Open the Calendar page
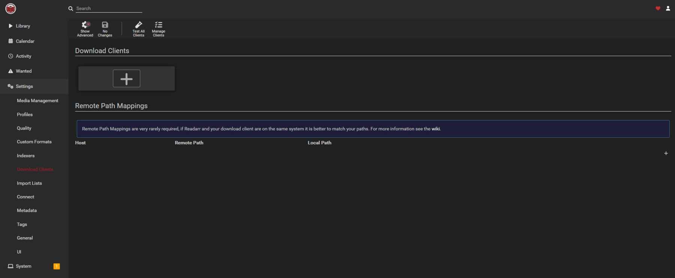 (x=25, y=41)
